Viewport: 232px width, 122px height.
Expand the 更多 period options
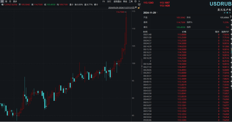pyautogui.click(x=15, y=1)
